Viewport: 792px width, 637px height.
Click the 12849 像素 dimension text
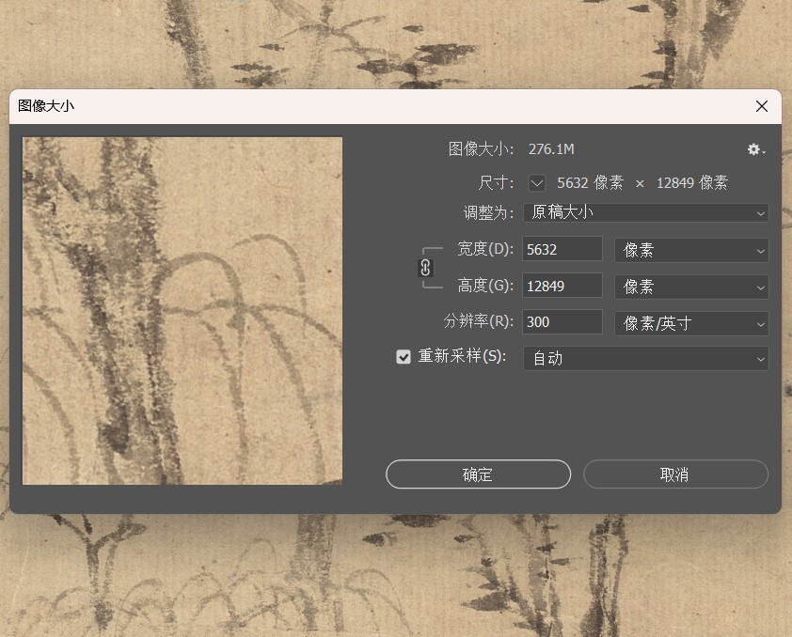click(692, 182)
